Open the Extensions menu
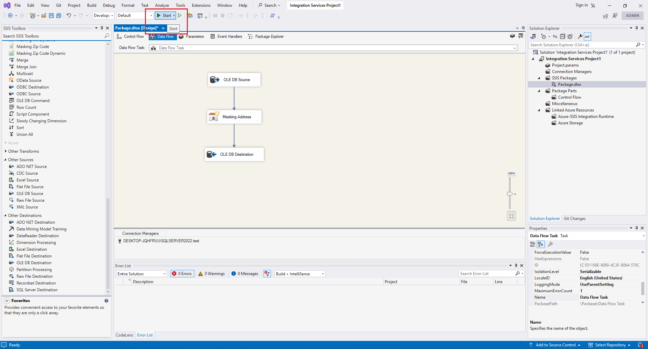 [x=201, y=5]
